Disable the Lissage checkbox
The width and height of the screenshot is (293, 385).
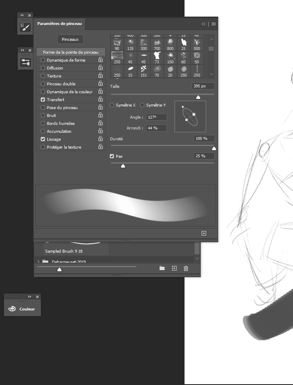(43, 139)
